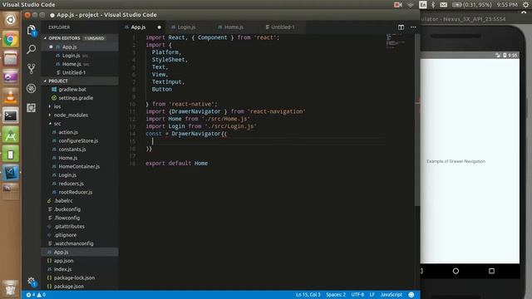Click the code minimap preview

point(396,42)
